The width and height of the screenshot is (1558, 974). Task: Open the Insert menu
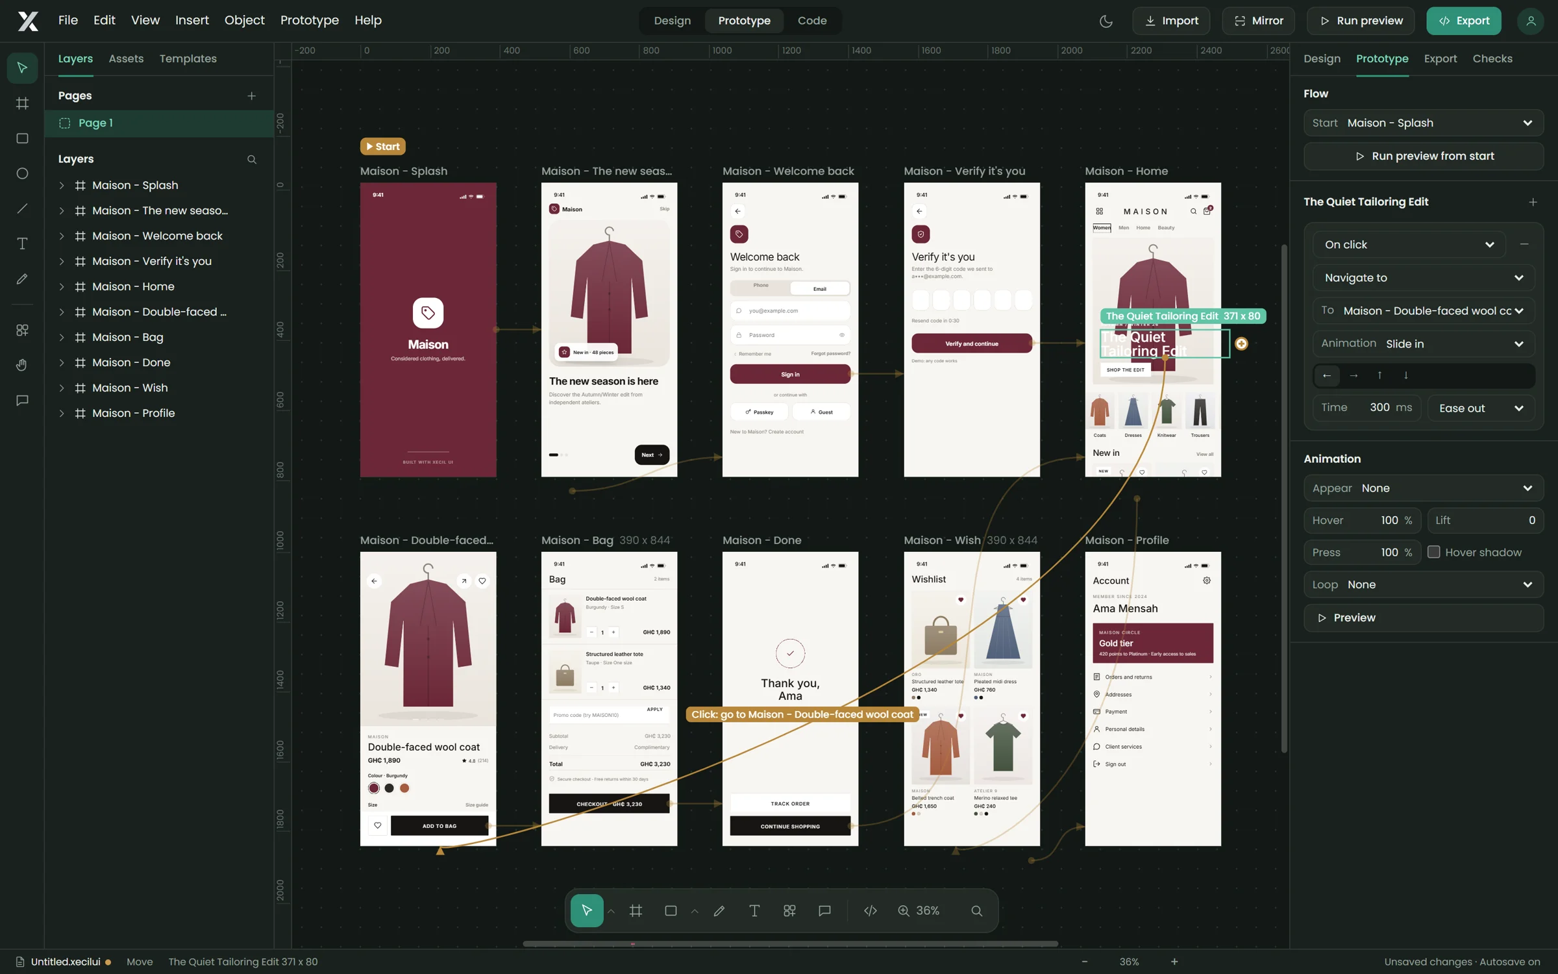click(x=192, y=20)
